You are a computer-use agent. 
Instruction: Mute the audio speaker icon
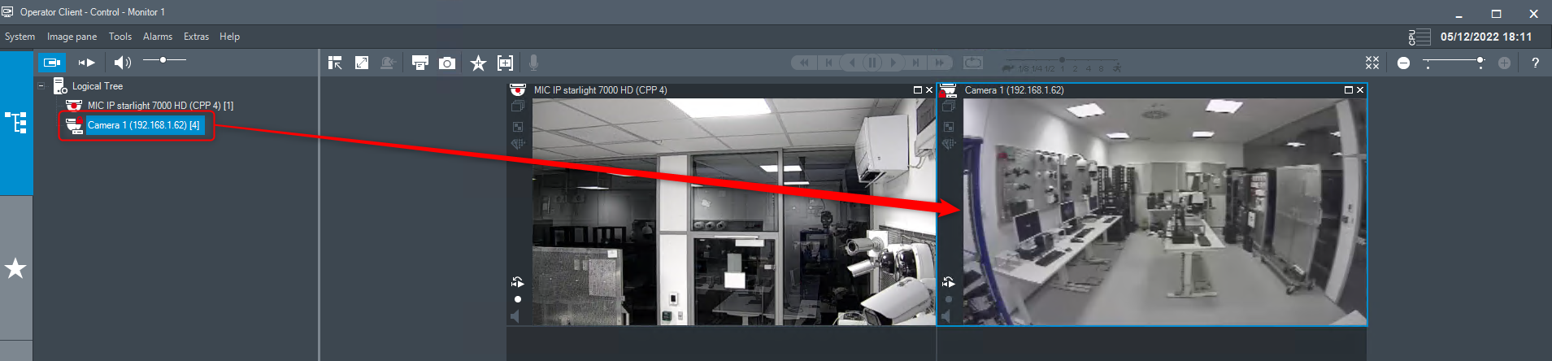click(122, 62)
